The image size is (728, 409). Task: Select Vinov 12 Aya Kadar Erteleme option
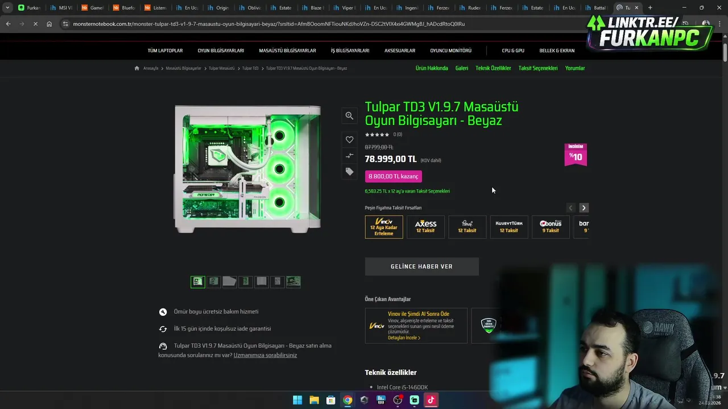click(384, 227)
